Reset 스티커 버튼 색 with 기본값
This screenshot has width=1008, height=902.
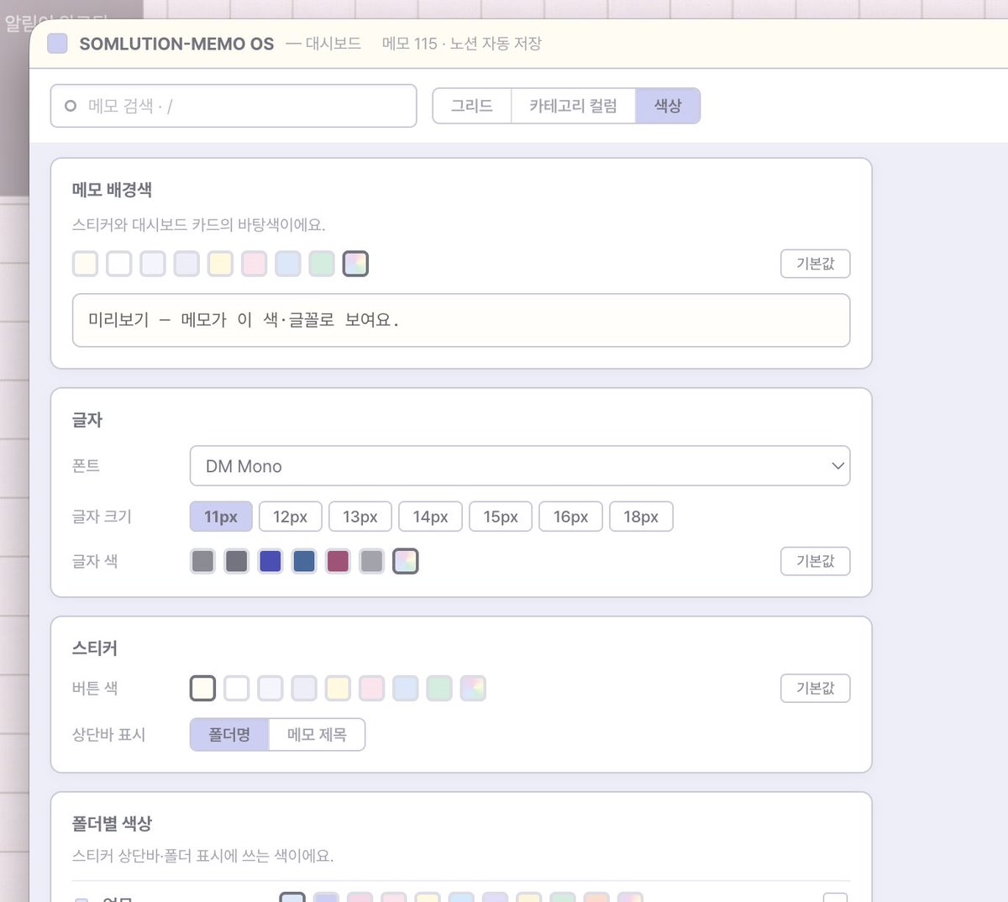[815, 689]
